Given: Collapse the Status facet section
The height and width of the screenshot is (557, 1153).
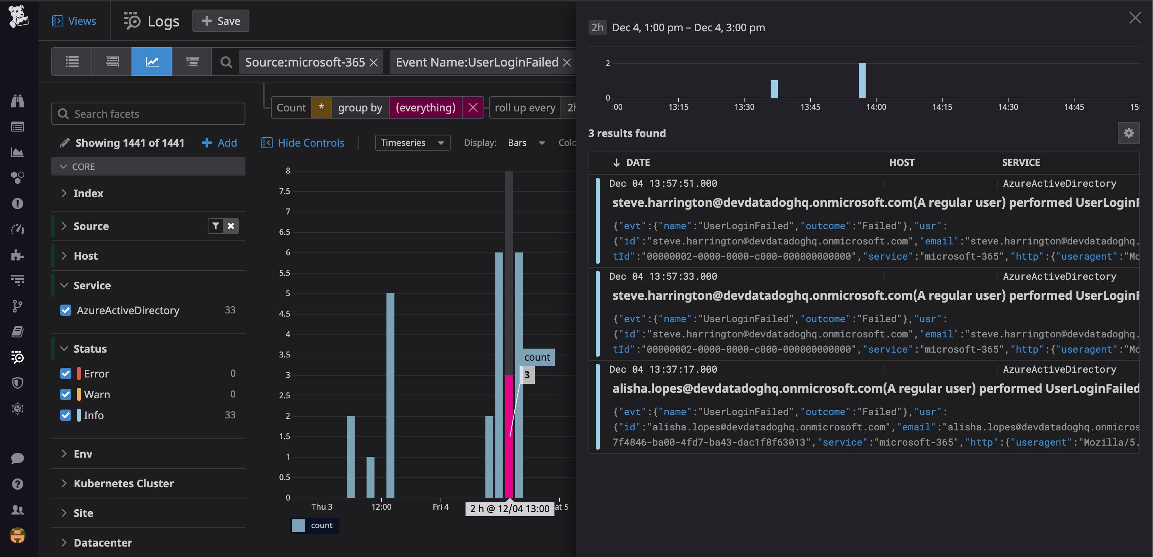Looking at the screenshot, I should click(x=64, y=349).
